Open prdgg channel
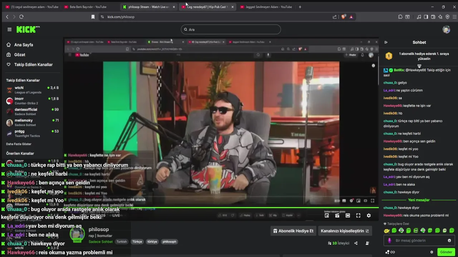Viewport: 458px width, 257px height. click(32, 133)
